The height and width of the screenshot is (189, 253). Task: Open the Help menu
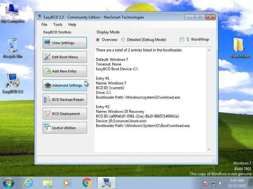point(72,25)
